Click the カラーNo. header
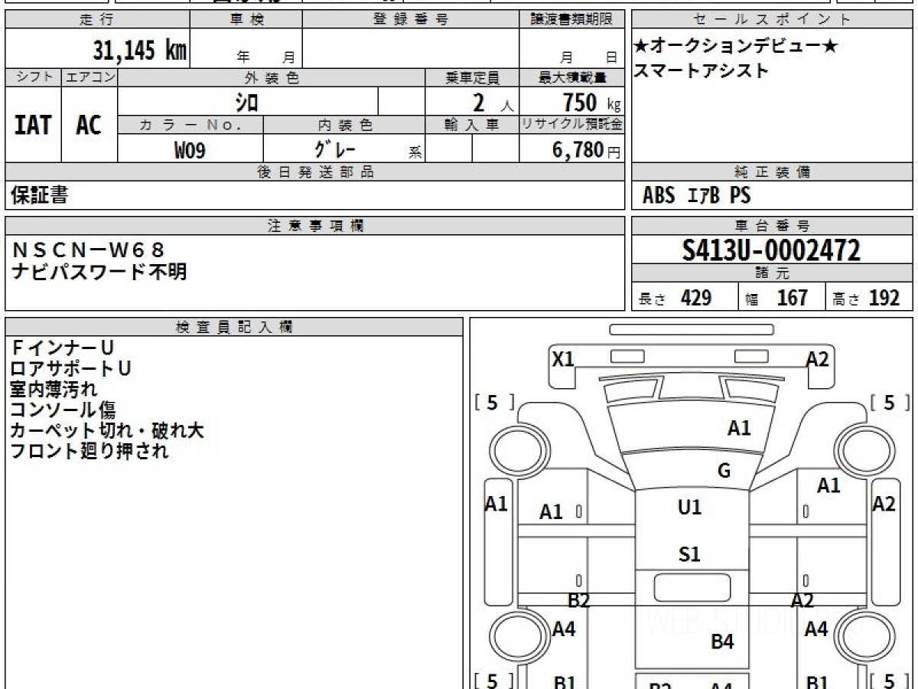The height and width of the screenshot is (689, 918). [190, 125]
